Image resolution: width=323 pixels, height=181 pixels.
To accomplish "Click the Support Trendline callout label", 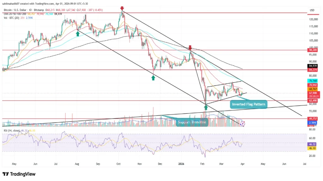I will point(192,122).
